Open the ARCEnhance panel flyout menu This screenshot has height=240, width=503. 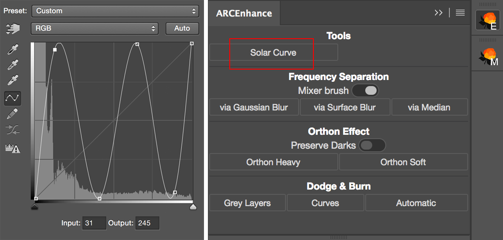pos(460,13)
